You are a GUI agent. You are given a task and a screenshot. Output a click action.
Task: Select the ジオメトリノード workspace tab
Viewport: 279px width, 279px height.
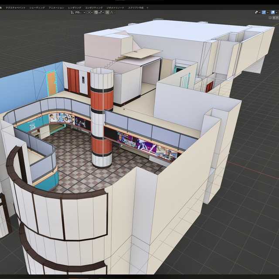click(115, 8)
